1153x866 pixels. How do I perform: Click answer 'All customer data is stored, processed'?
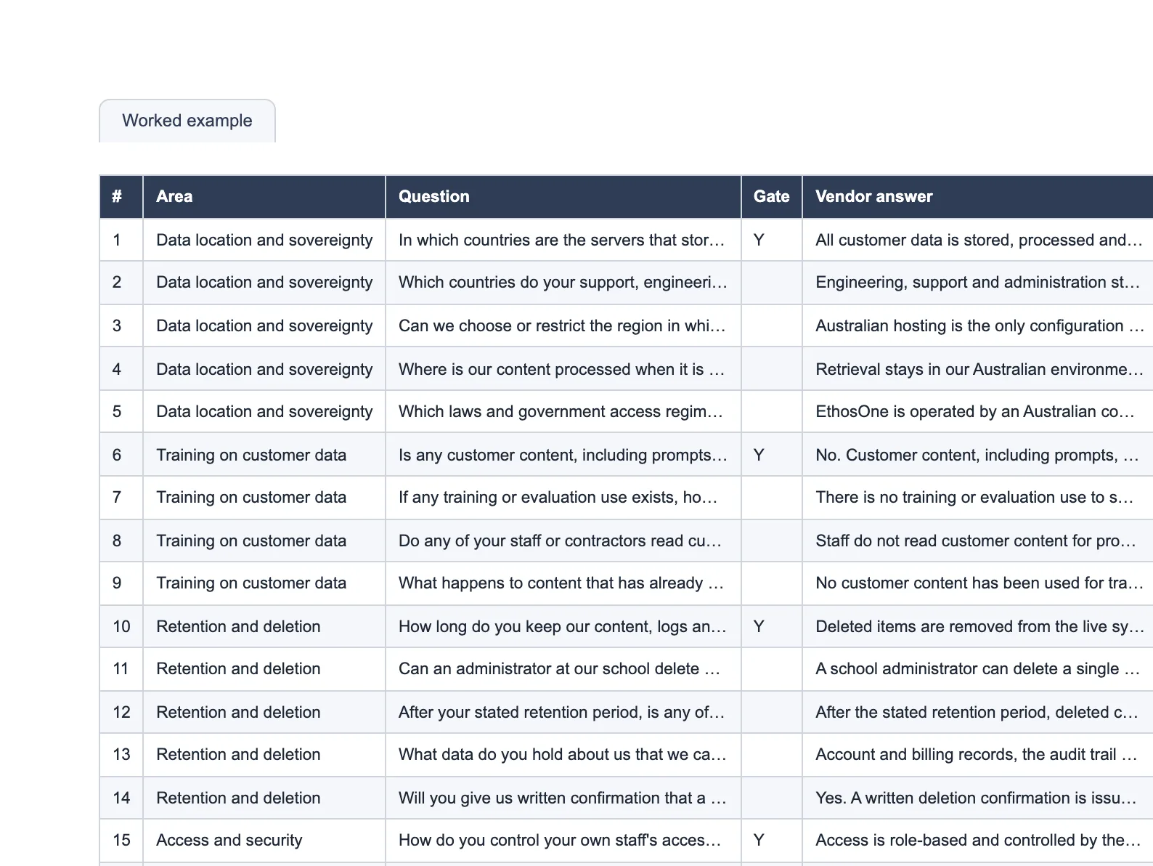pos(978,240)
